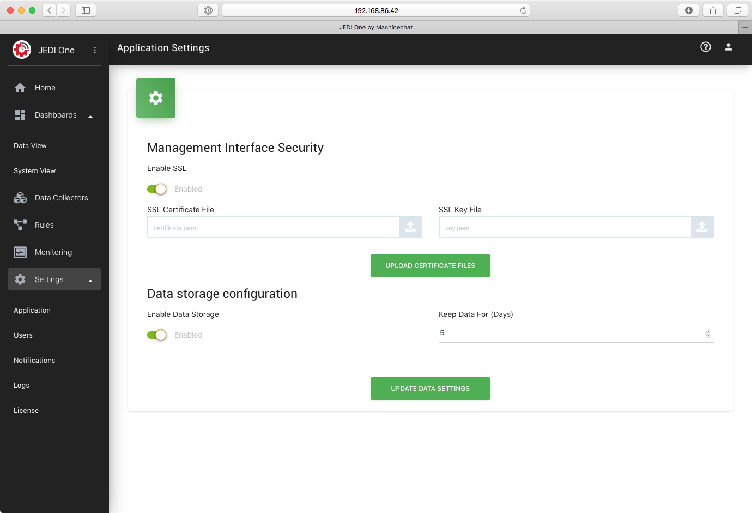
Task: Click the SSL Certificate File upload icon
Action: click(x=410, y=227)
